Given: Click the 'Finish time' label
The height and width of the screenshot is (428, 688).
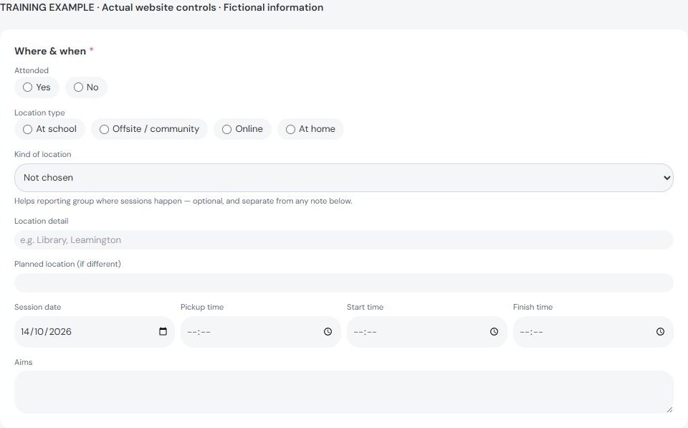Looking at the screenshot, I should click(x=532, y=307).
